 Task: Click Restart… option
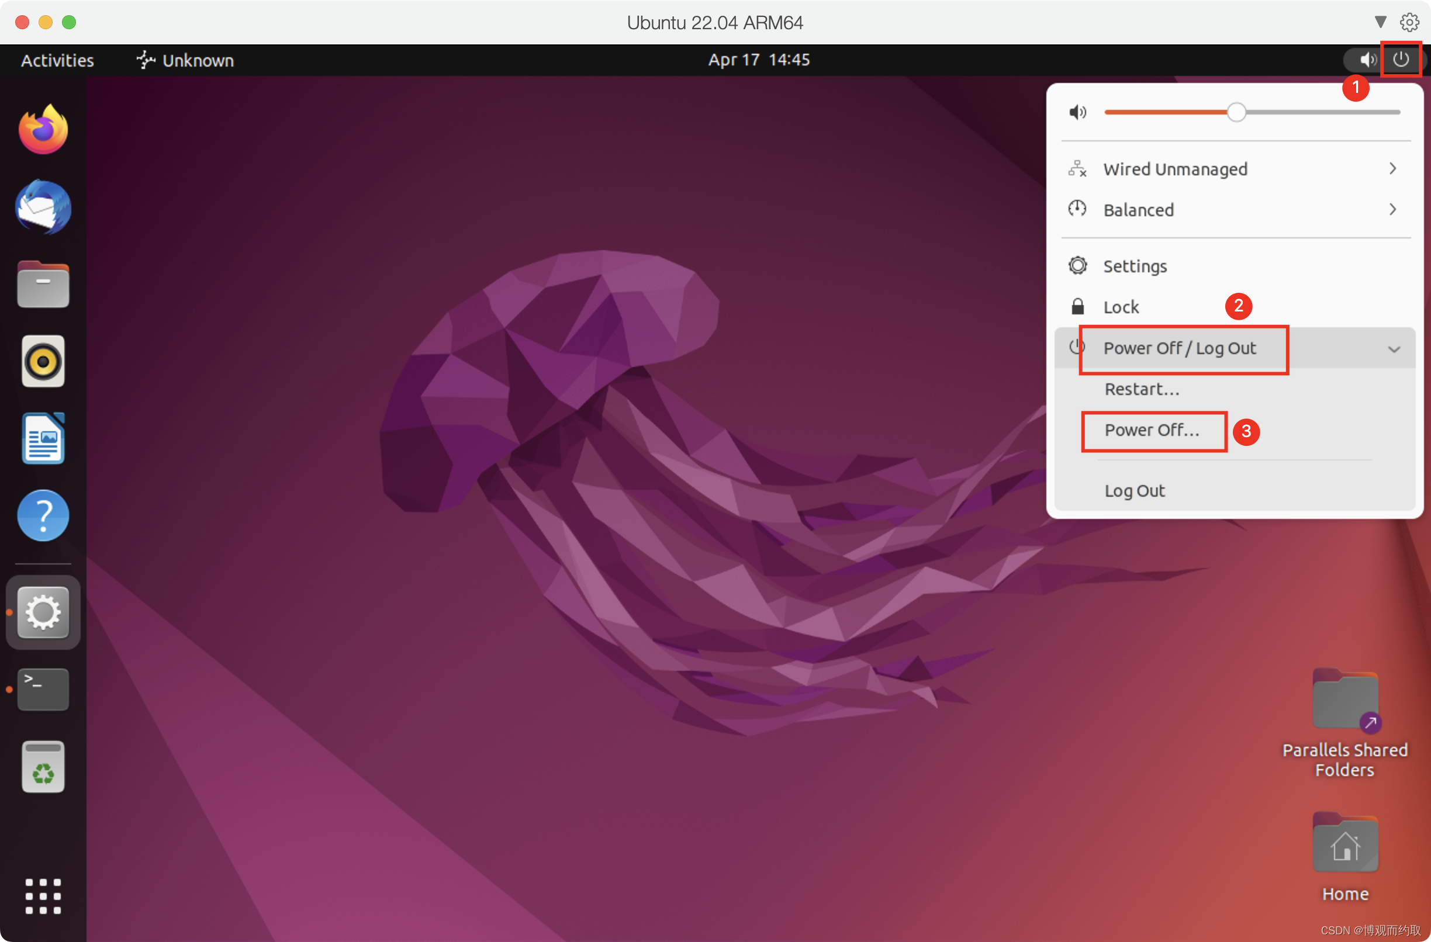1142,389
